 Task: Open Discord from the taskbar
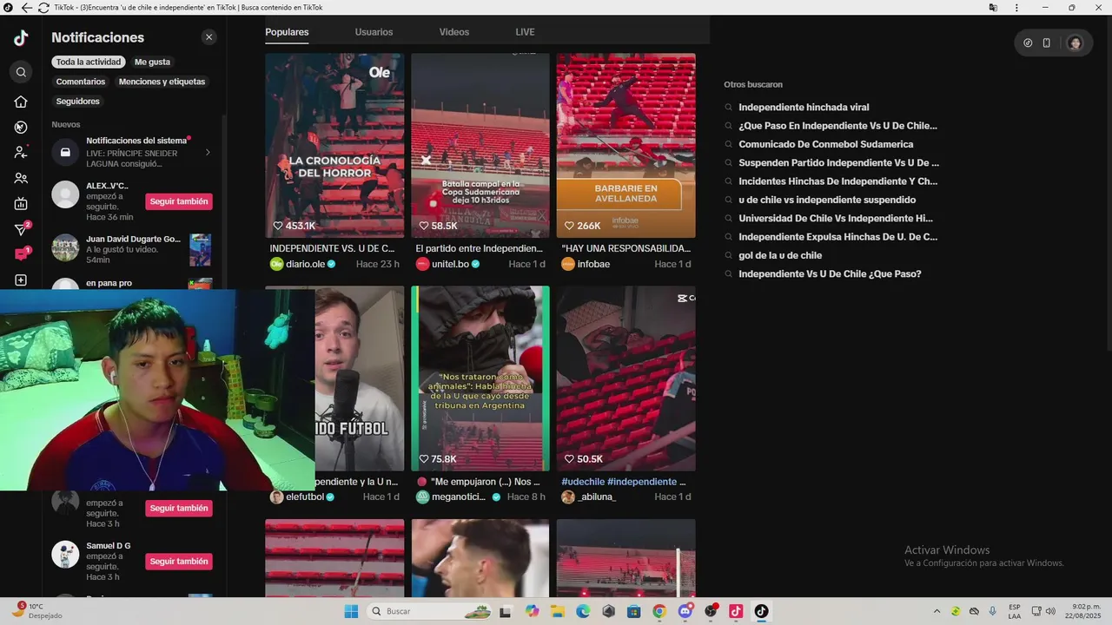[685, 611]
